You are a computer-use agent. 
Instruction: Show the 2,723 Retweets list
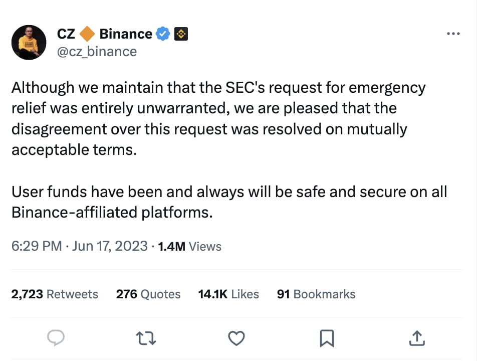pyautogui.click(x=55, y=294)
